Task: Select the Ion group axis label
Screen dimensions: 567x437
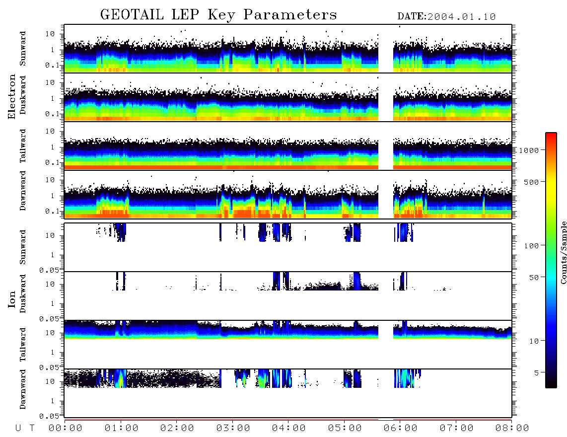Action: pyautogui.click(x=12, y=300)
